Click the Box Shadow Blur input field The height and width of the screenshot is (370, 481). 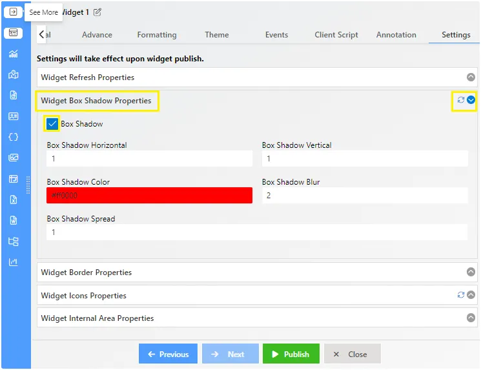coord(365,196)
